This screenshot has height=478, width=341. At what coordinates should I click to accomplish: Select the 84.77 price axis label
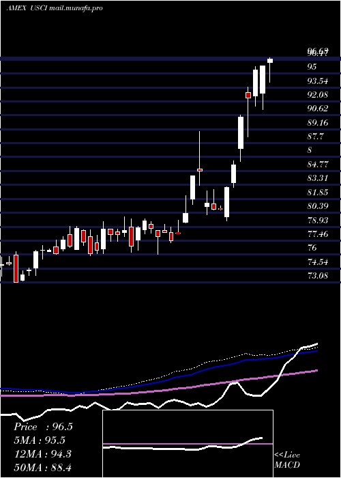coord(318,165)
